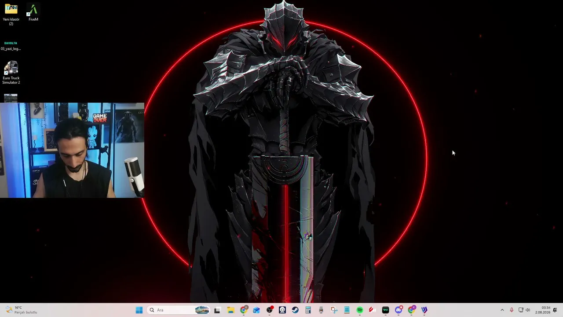The height and width of the screenshot is (317, 563).
Task: Click the Ara search box
Action: click(179, 310)
